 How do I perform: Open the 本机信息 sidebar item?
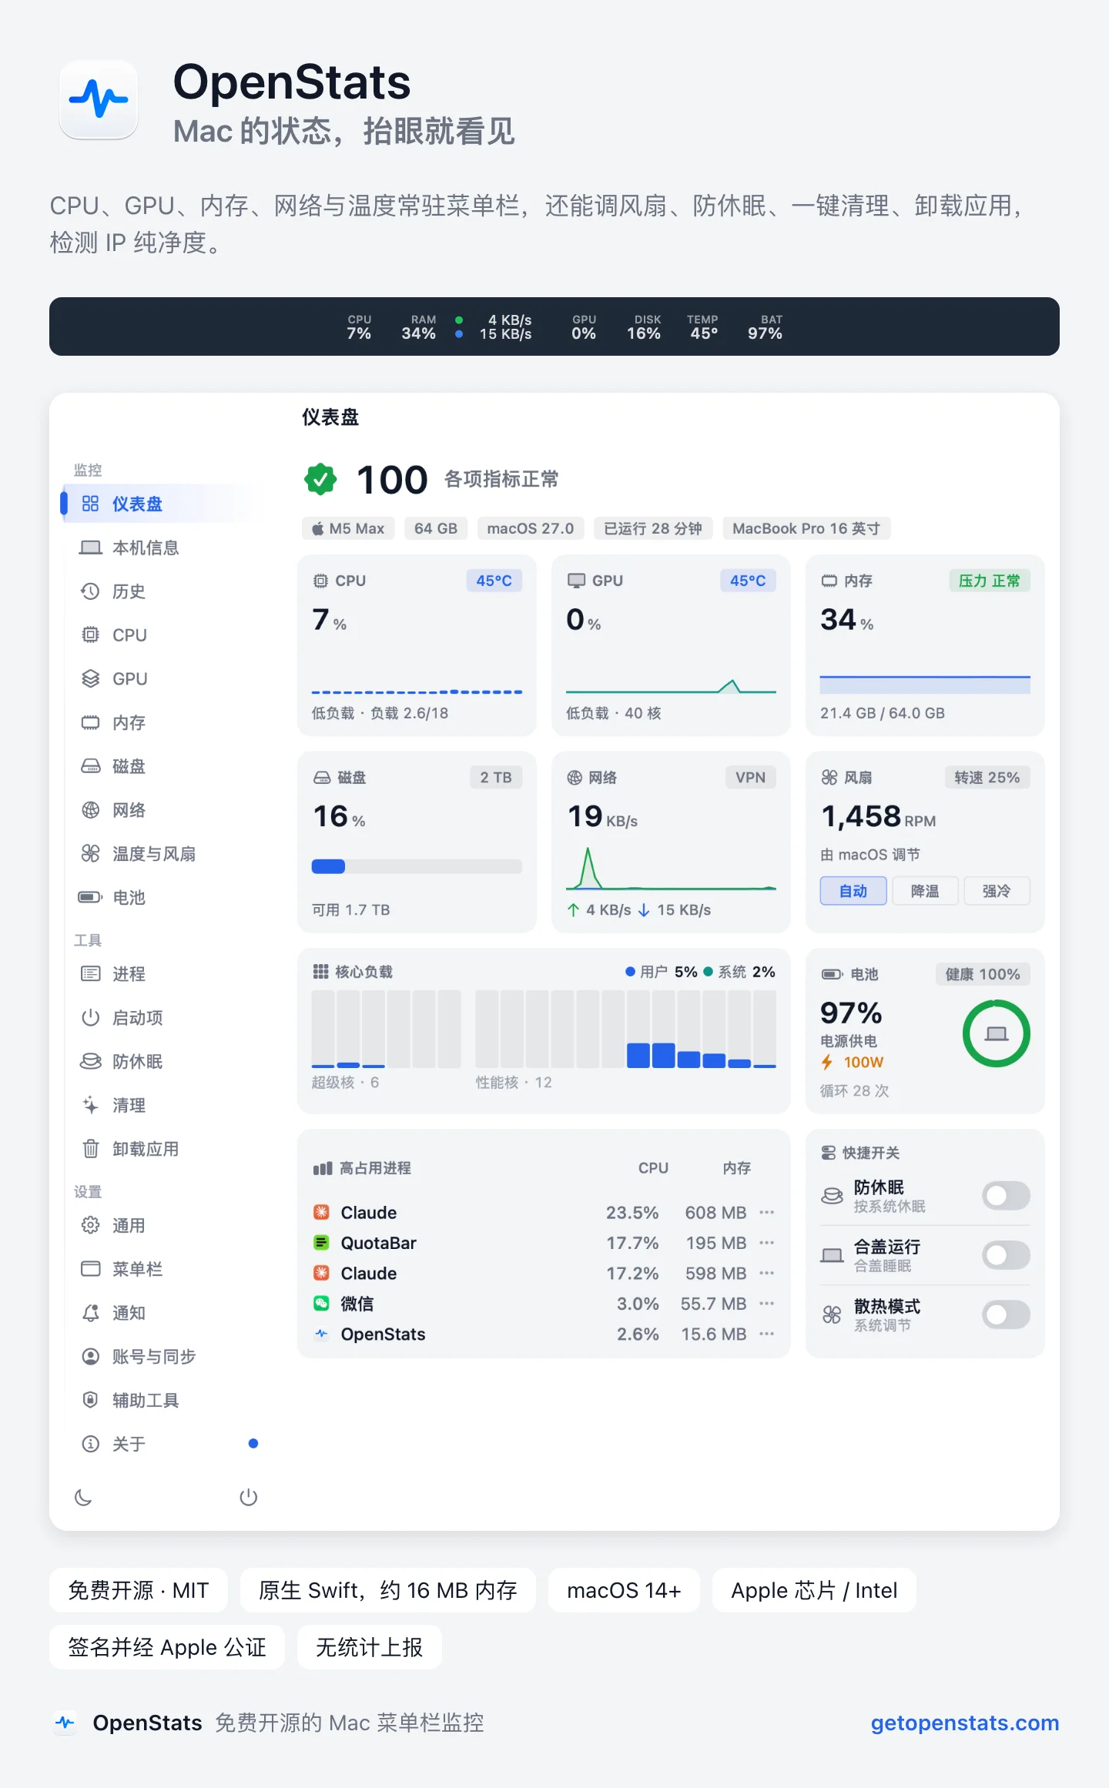coord(161,547)
